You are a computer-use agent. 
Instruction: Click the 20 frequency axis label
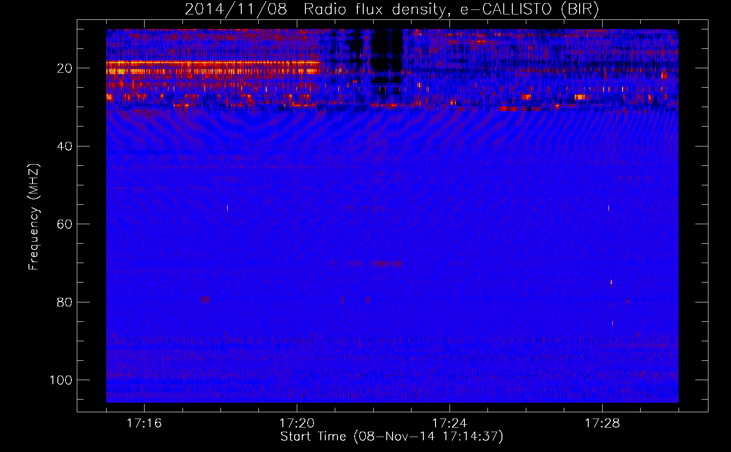point(65,68)
